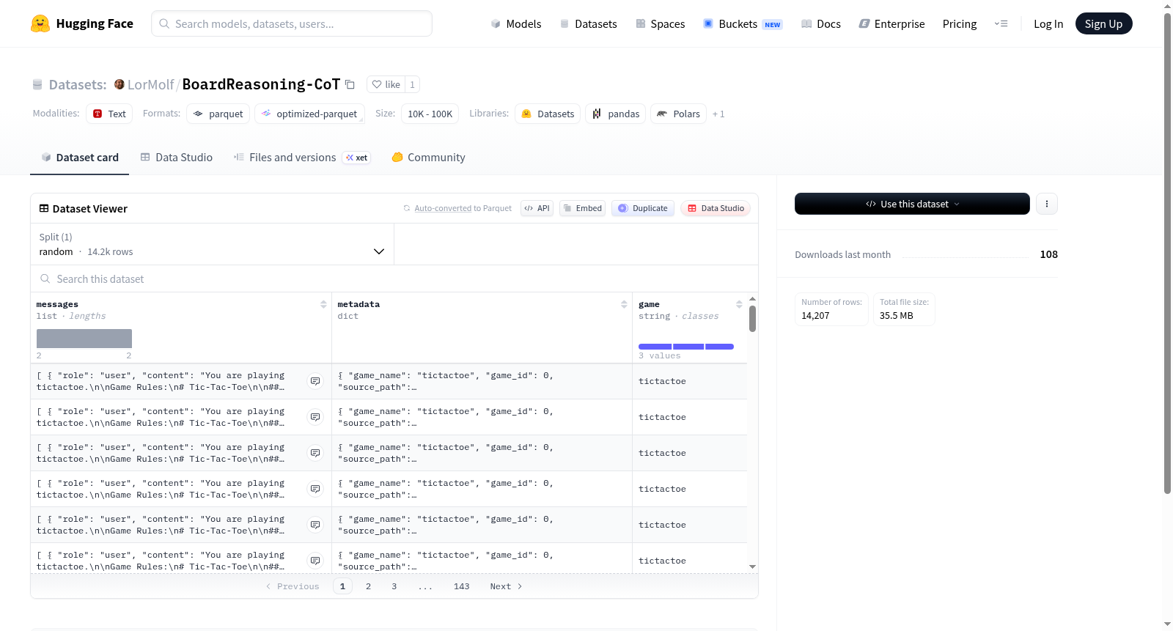Open Data Studio from viewer header
Screen dimensions: 1173x631
click(x=716, y=208)
